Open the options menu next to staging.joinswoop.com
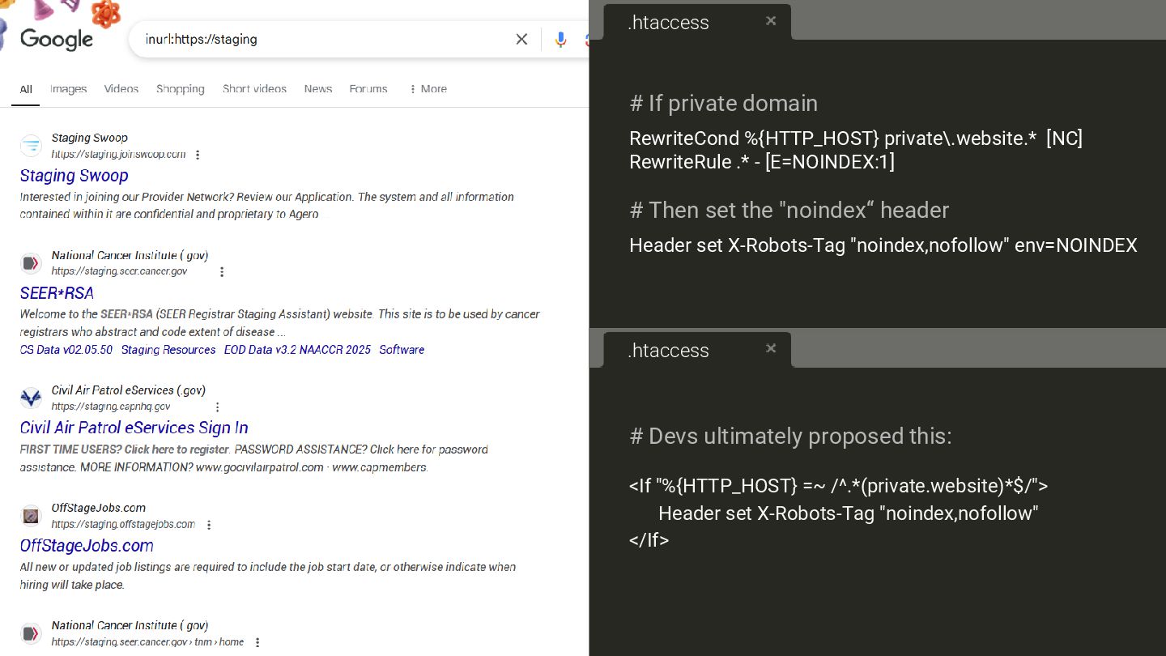 point(198,155)
